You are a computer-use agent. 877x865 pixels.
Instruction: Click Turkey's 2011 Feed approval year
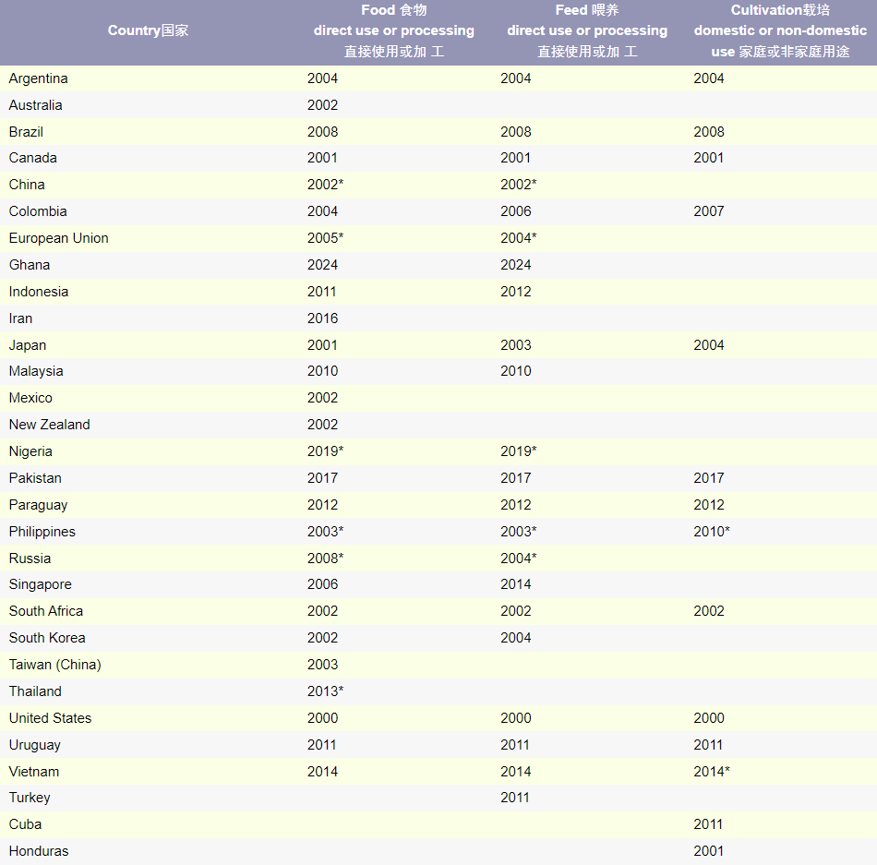(x=515, y=798)
